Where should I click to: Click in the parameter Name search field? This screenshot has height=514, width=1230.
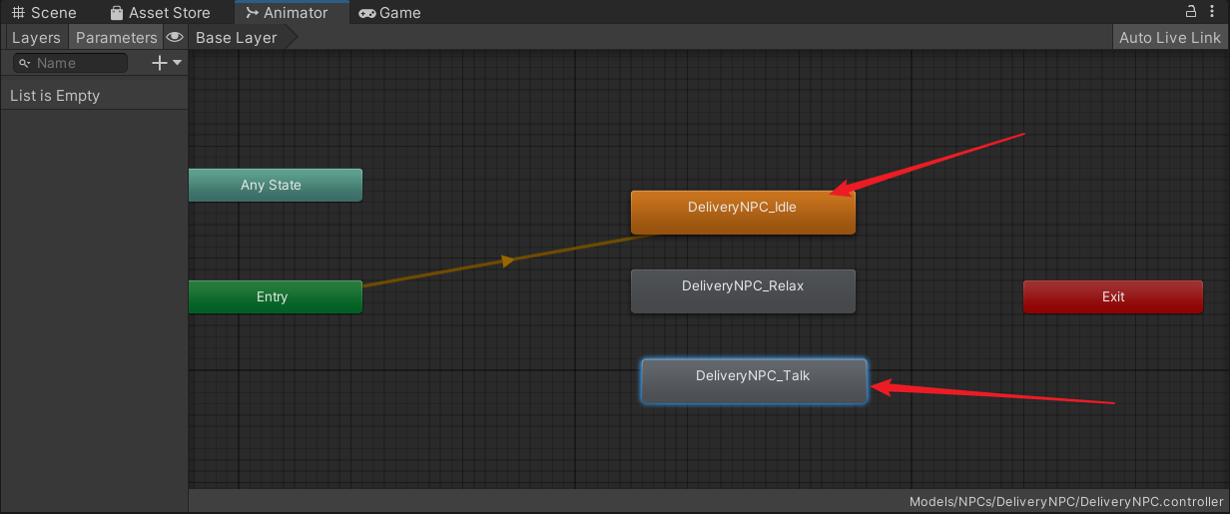click(78, 63)
